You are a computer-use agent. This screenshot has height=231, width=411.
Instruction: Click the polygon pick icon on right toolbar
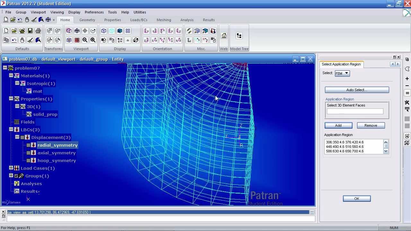pos(407,69)
